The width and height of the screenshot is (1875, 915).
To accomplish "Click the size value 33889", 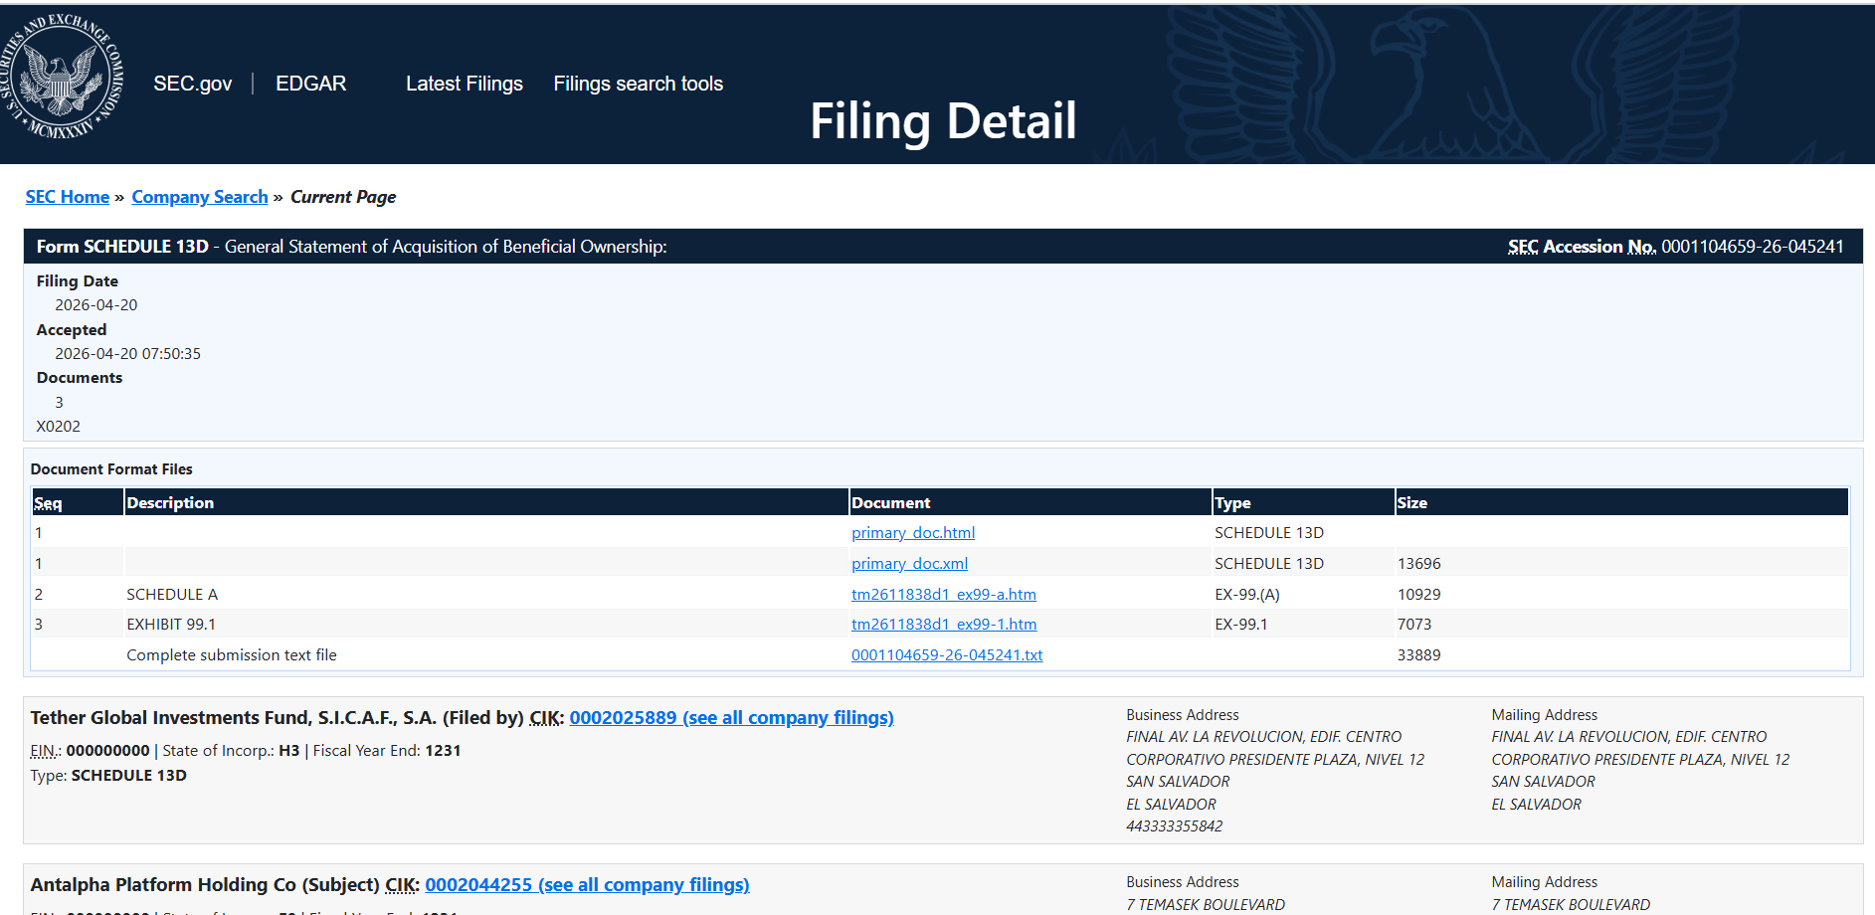I will [1419, 655].
